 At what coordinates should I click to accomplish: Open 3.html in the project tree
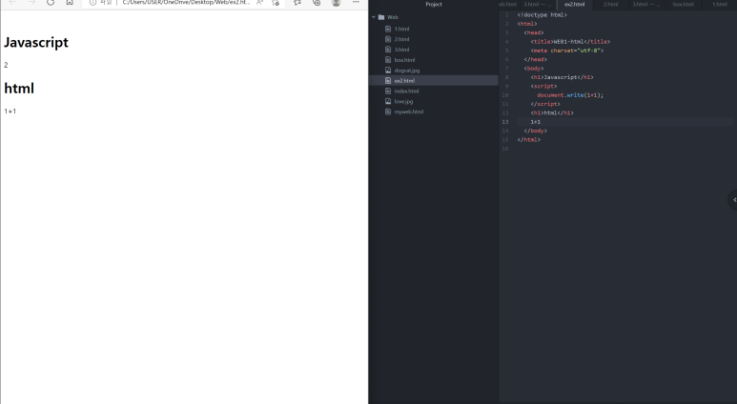tap(402, 50)
